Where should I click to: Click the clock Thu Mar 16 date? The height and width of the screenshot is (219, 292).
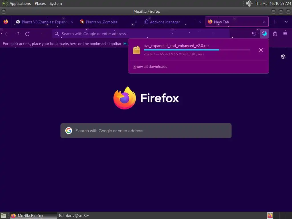273,3
